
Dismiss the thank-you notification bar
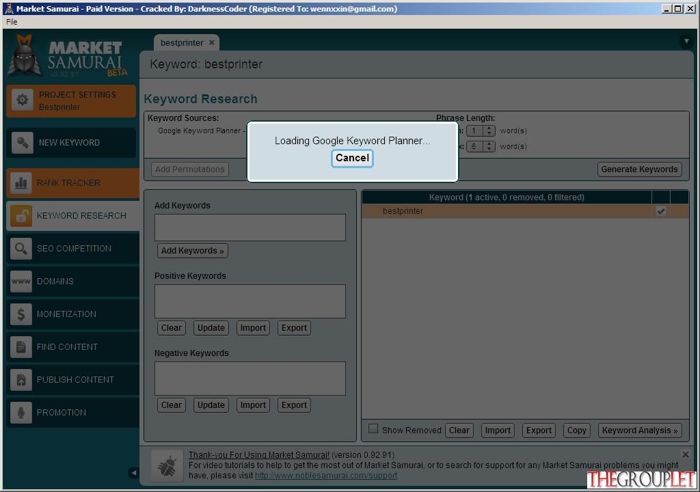(685, 454)
